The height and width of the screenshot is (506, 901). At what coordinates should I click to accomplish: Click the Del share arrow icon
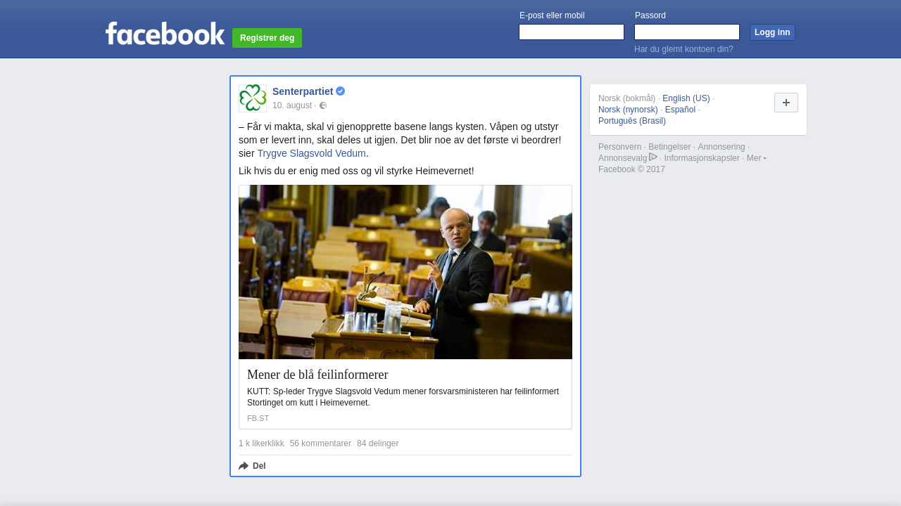[244, 466]
